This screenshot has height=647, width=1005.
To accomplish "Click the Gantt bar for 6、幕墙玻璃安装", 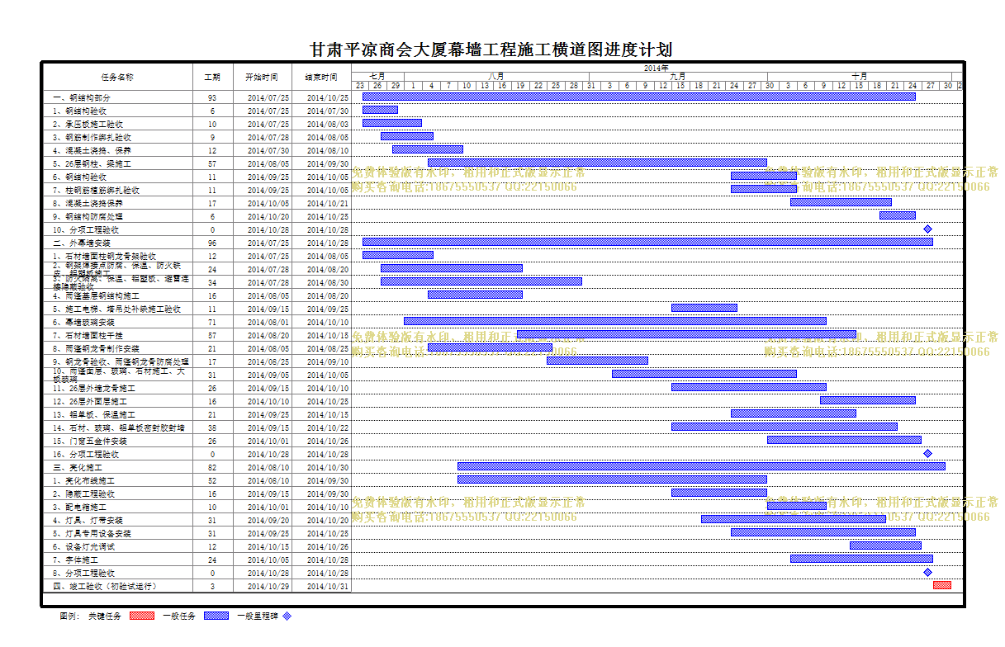I will click(x=615, y=321).
